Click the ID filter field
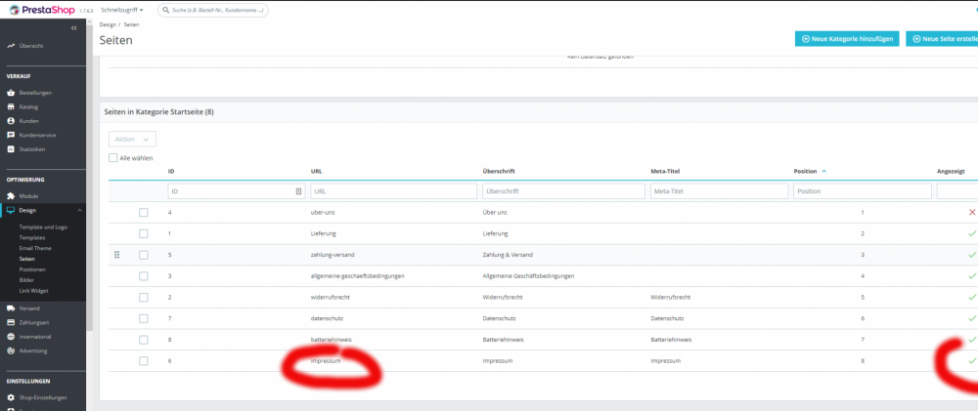The width and height of the screenshot is (978, 411). pyautogui.click(x=237, y=191)
